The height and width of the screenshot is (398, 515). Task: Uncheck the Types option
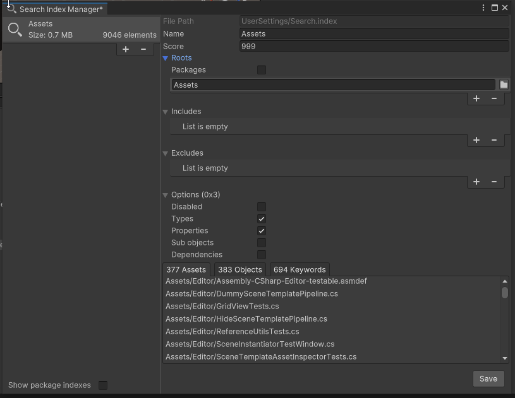pyautogui.click(x=262, y=219)
